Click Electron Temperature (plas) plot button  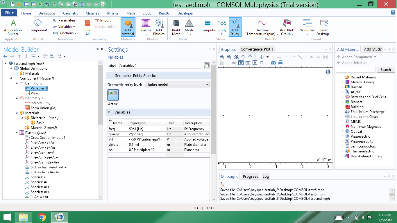(x=262, y=28)
